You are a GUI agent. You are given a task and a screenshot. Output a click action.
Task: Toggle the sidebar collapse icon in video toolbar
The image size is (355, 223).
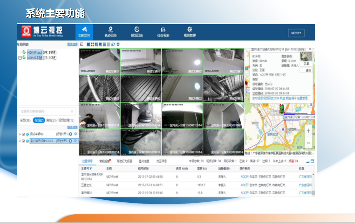[x=81, y=44]
